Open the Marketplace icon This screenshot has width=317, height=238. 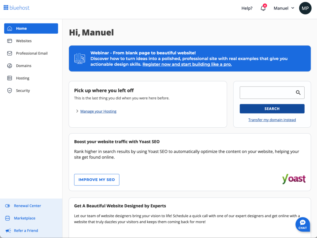pos(7,218)
